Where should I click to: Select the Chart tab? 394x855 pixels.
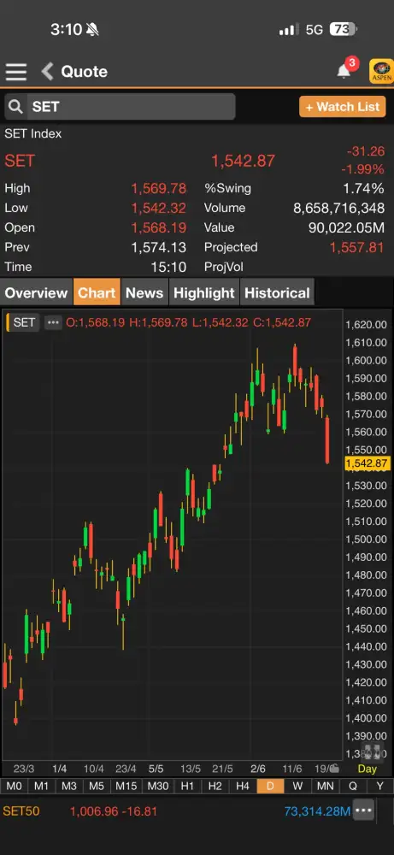[x=97, y=292]
